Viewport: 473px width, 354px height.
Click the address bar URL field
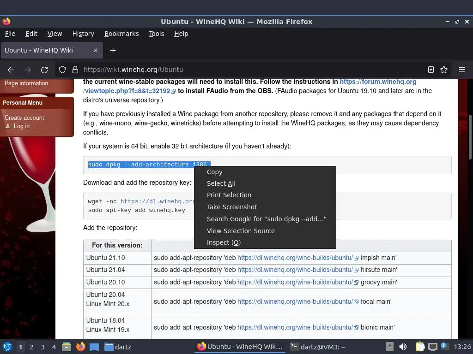click(x=254, y=70)
